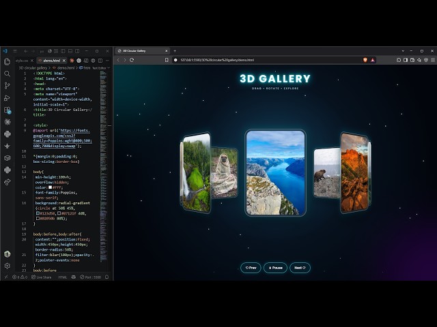Screen dimensions: 437x327
Task: Open the Text Editor dropdown in breadcrumbs
Action: 101,68
